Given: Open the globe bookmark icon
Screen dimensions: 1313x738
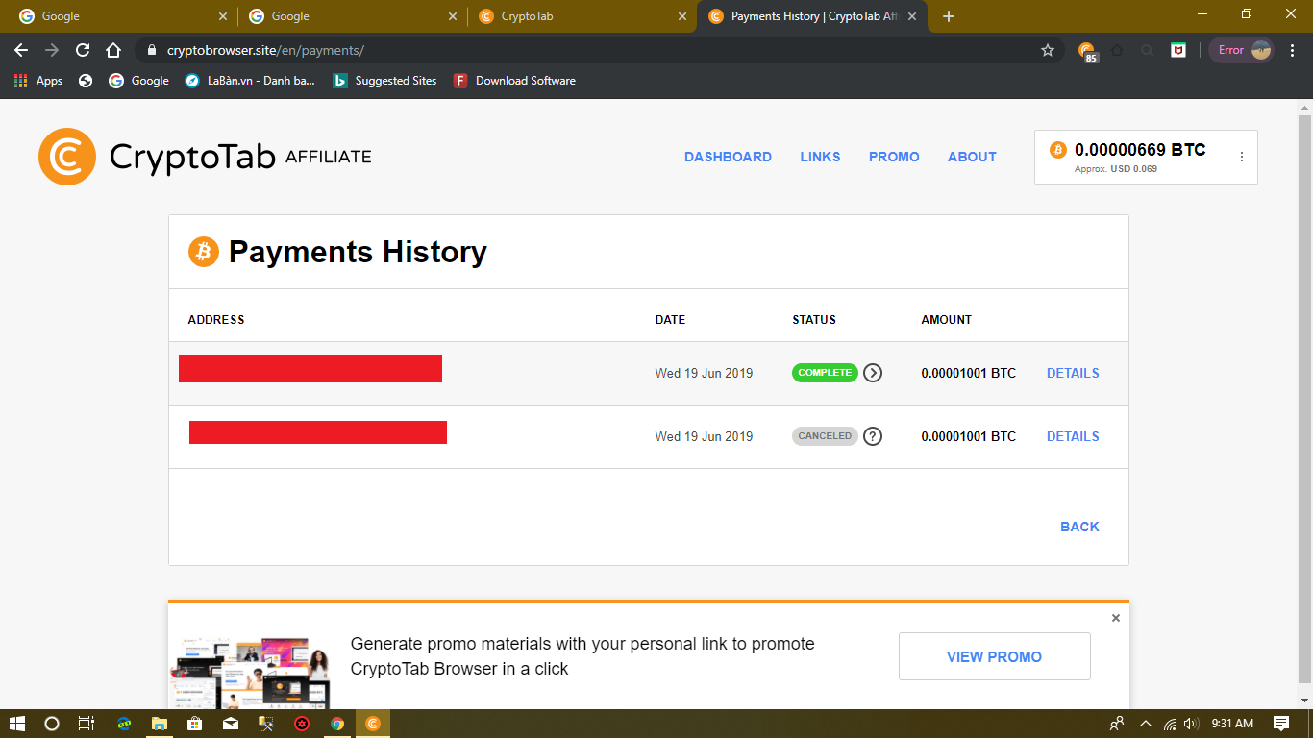Looking at the screenshot, I should coord(86,81).
